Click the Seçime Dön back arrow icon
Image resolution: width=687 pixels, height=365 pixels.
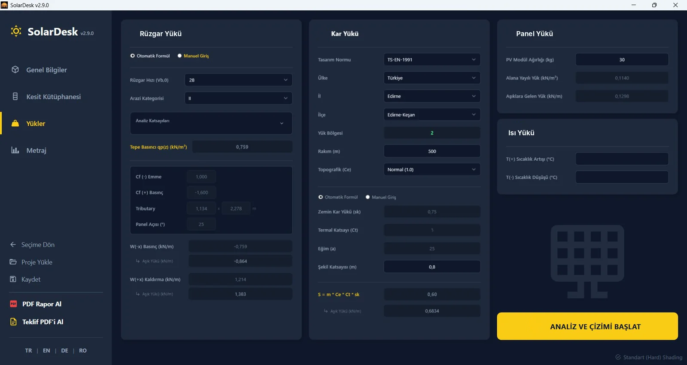click(x=13, y=244)
